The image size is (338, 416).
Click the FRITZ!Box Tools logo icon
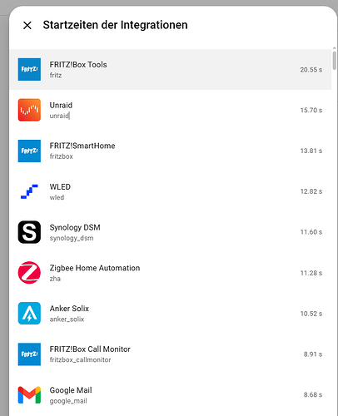click(29, 69)
